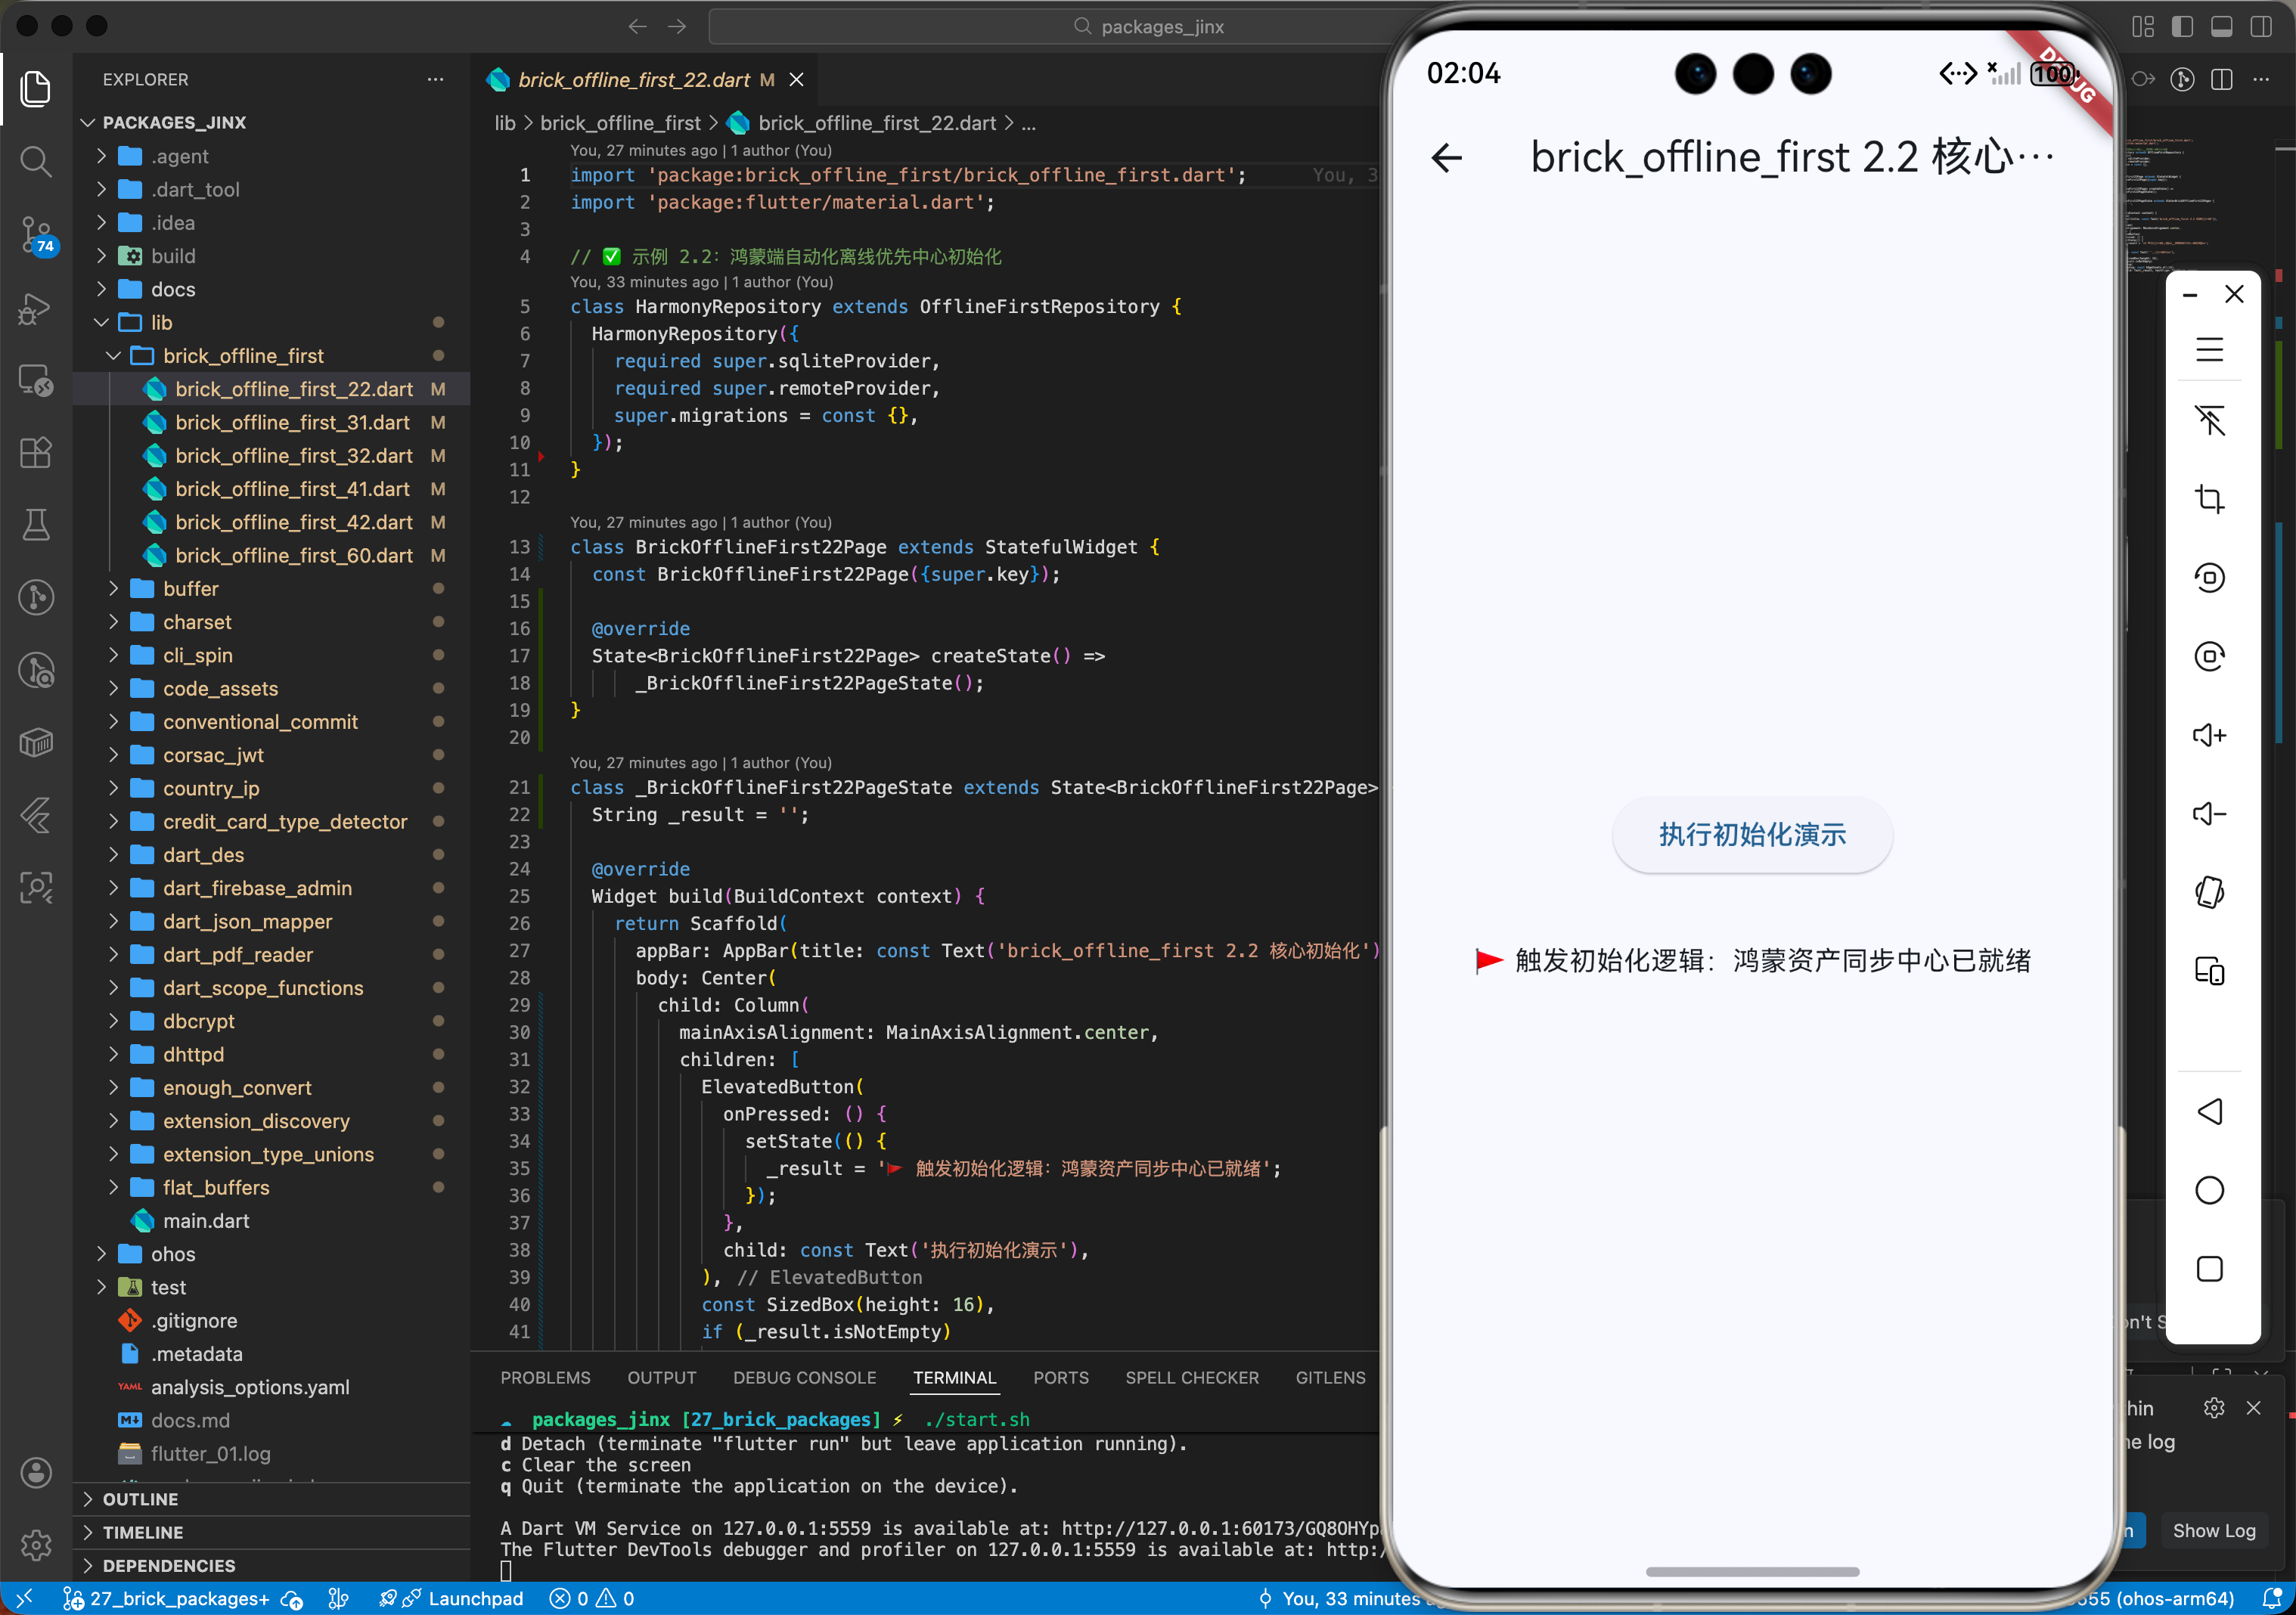The height and width of the screenshot is (1615, 2296).
Task: Toggle secondary side bar layout icon
Action: pyautogui.click(x=2260, y=27)
